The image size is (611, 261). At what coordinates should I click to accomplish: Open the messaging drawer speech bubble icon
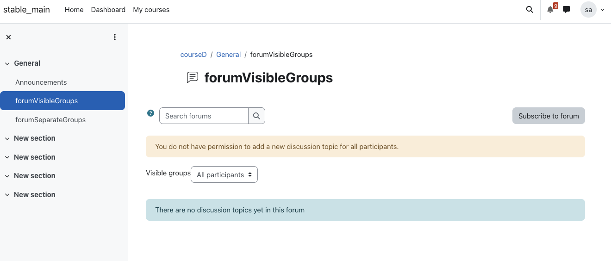click(x=566, y=10)
